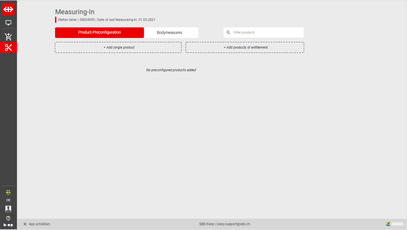Click the Stefan Seiler employee info line
Image resolution: width=407 pixels, height=230 pixels.
point(106,20)
